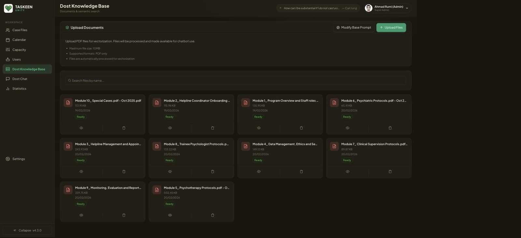
Task: Click the 243.93 KB file size
Action: [82, 149]
